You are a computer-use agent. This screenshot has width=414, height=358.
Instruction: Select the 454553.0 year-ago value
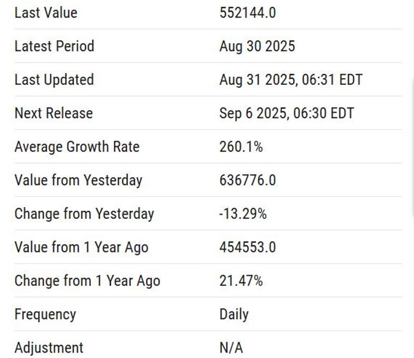point(247,247)
